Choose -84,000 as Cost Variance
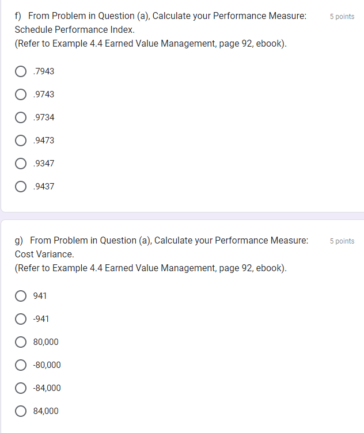 [x=21, y=388]
